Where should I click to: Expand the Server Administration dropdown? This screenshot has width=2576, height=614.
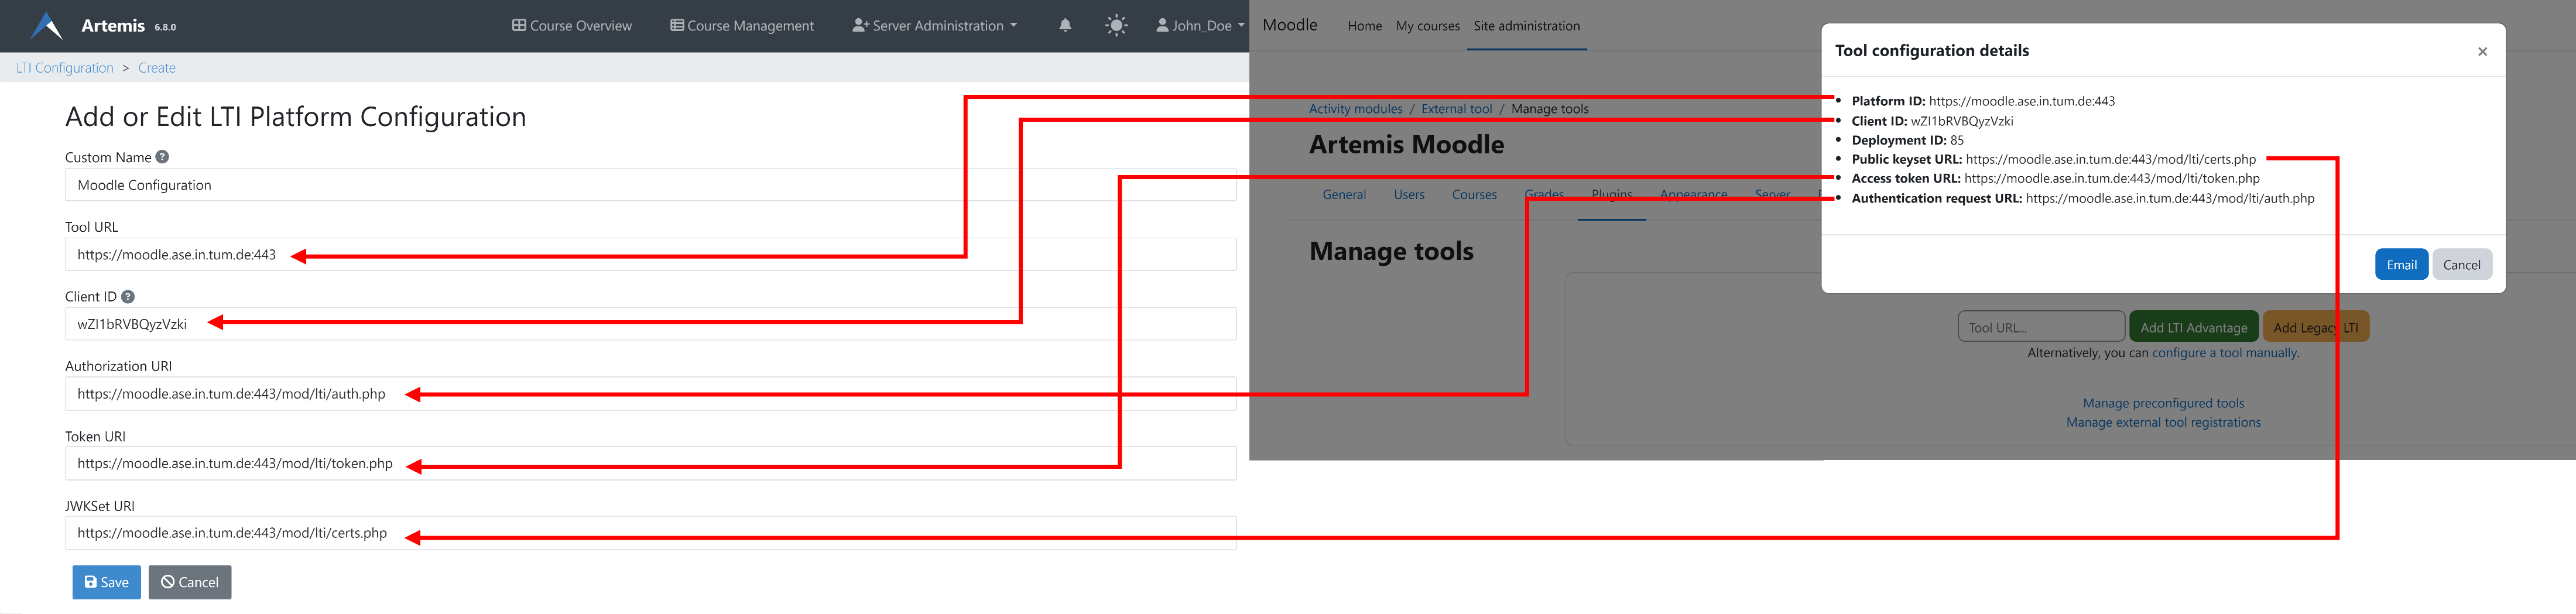click(1013, 25)
